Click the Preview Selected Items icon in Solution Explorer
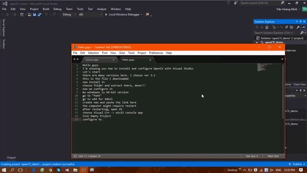 click(303, 27)
